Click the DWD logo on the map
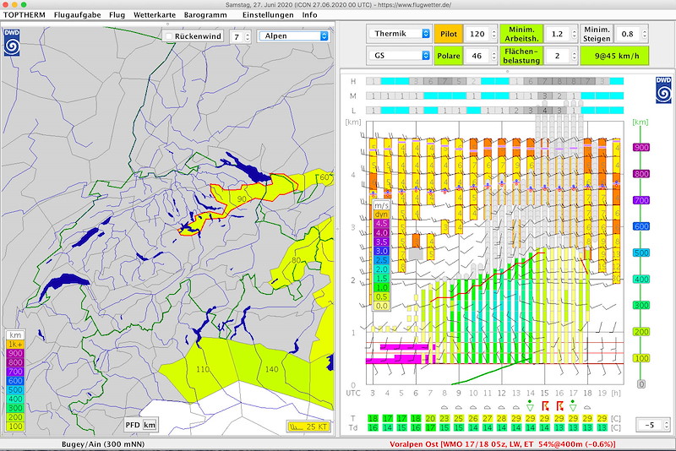Screen dimensions: 676x451 pos(12,42)
